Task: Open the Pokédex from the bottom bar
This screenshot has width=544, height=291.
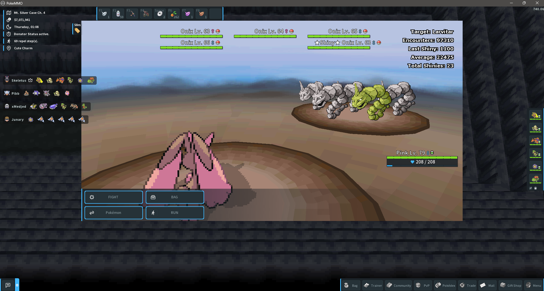Action: [445, 285]
